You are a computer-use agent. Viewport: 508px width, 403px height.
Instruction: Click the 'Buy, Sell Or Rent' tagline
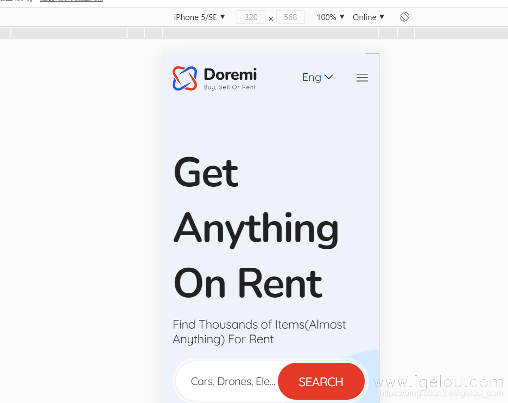(230, 87)
